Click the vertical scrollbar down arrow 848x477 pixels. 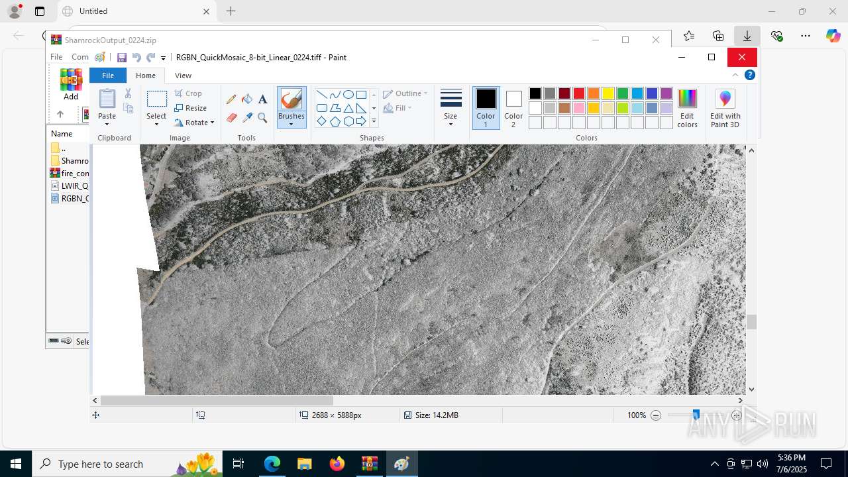click(751, 390)
